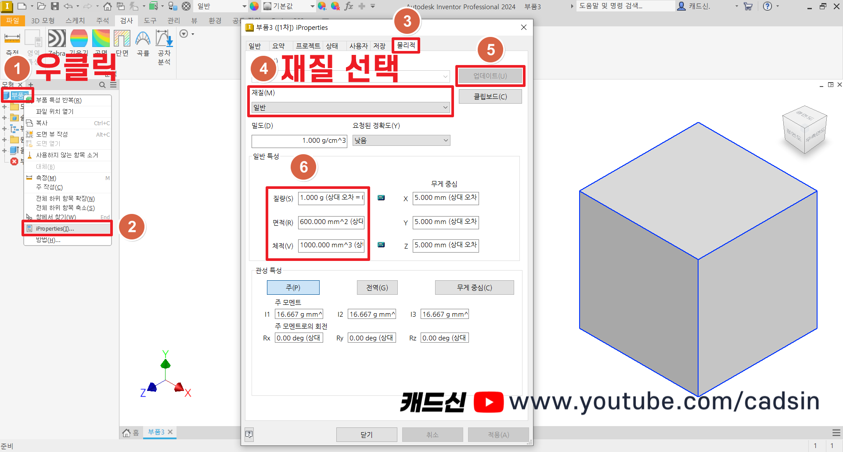The image size is (843, 452).
Task: Open the Curvature (곡률) analysis tool
Action: 143,43
